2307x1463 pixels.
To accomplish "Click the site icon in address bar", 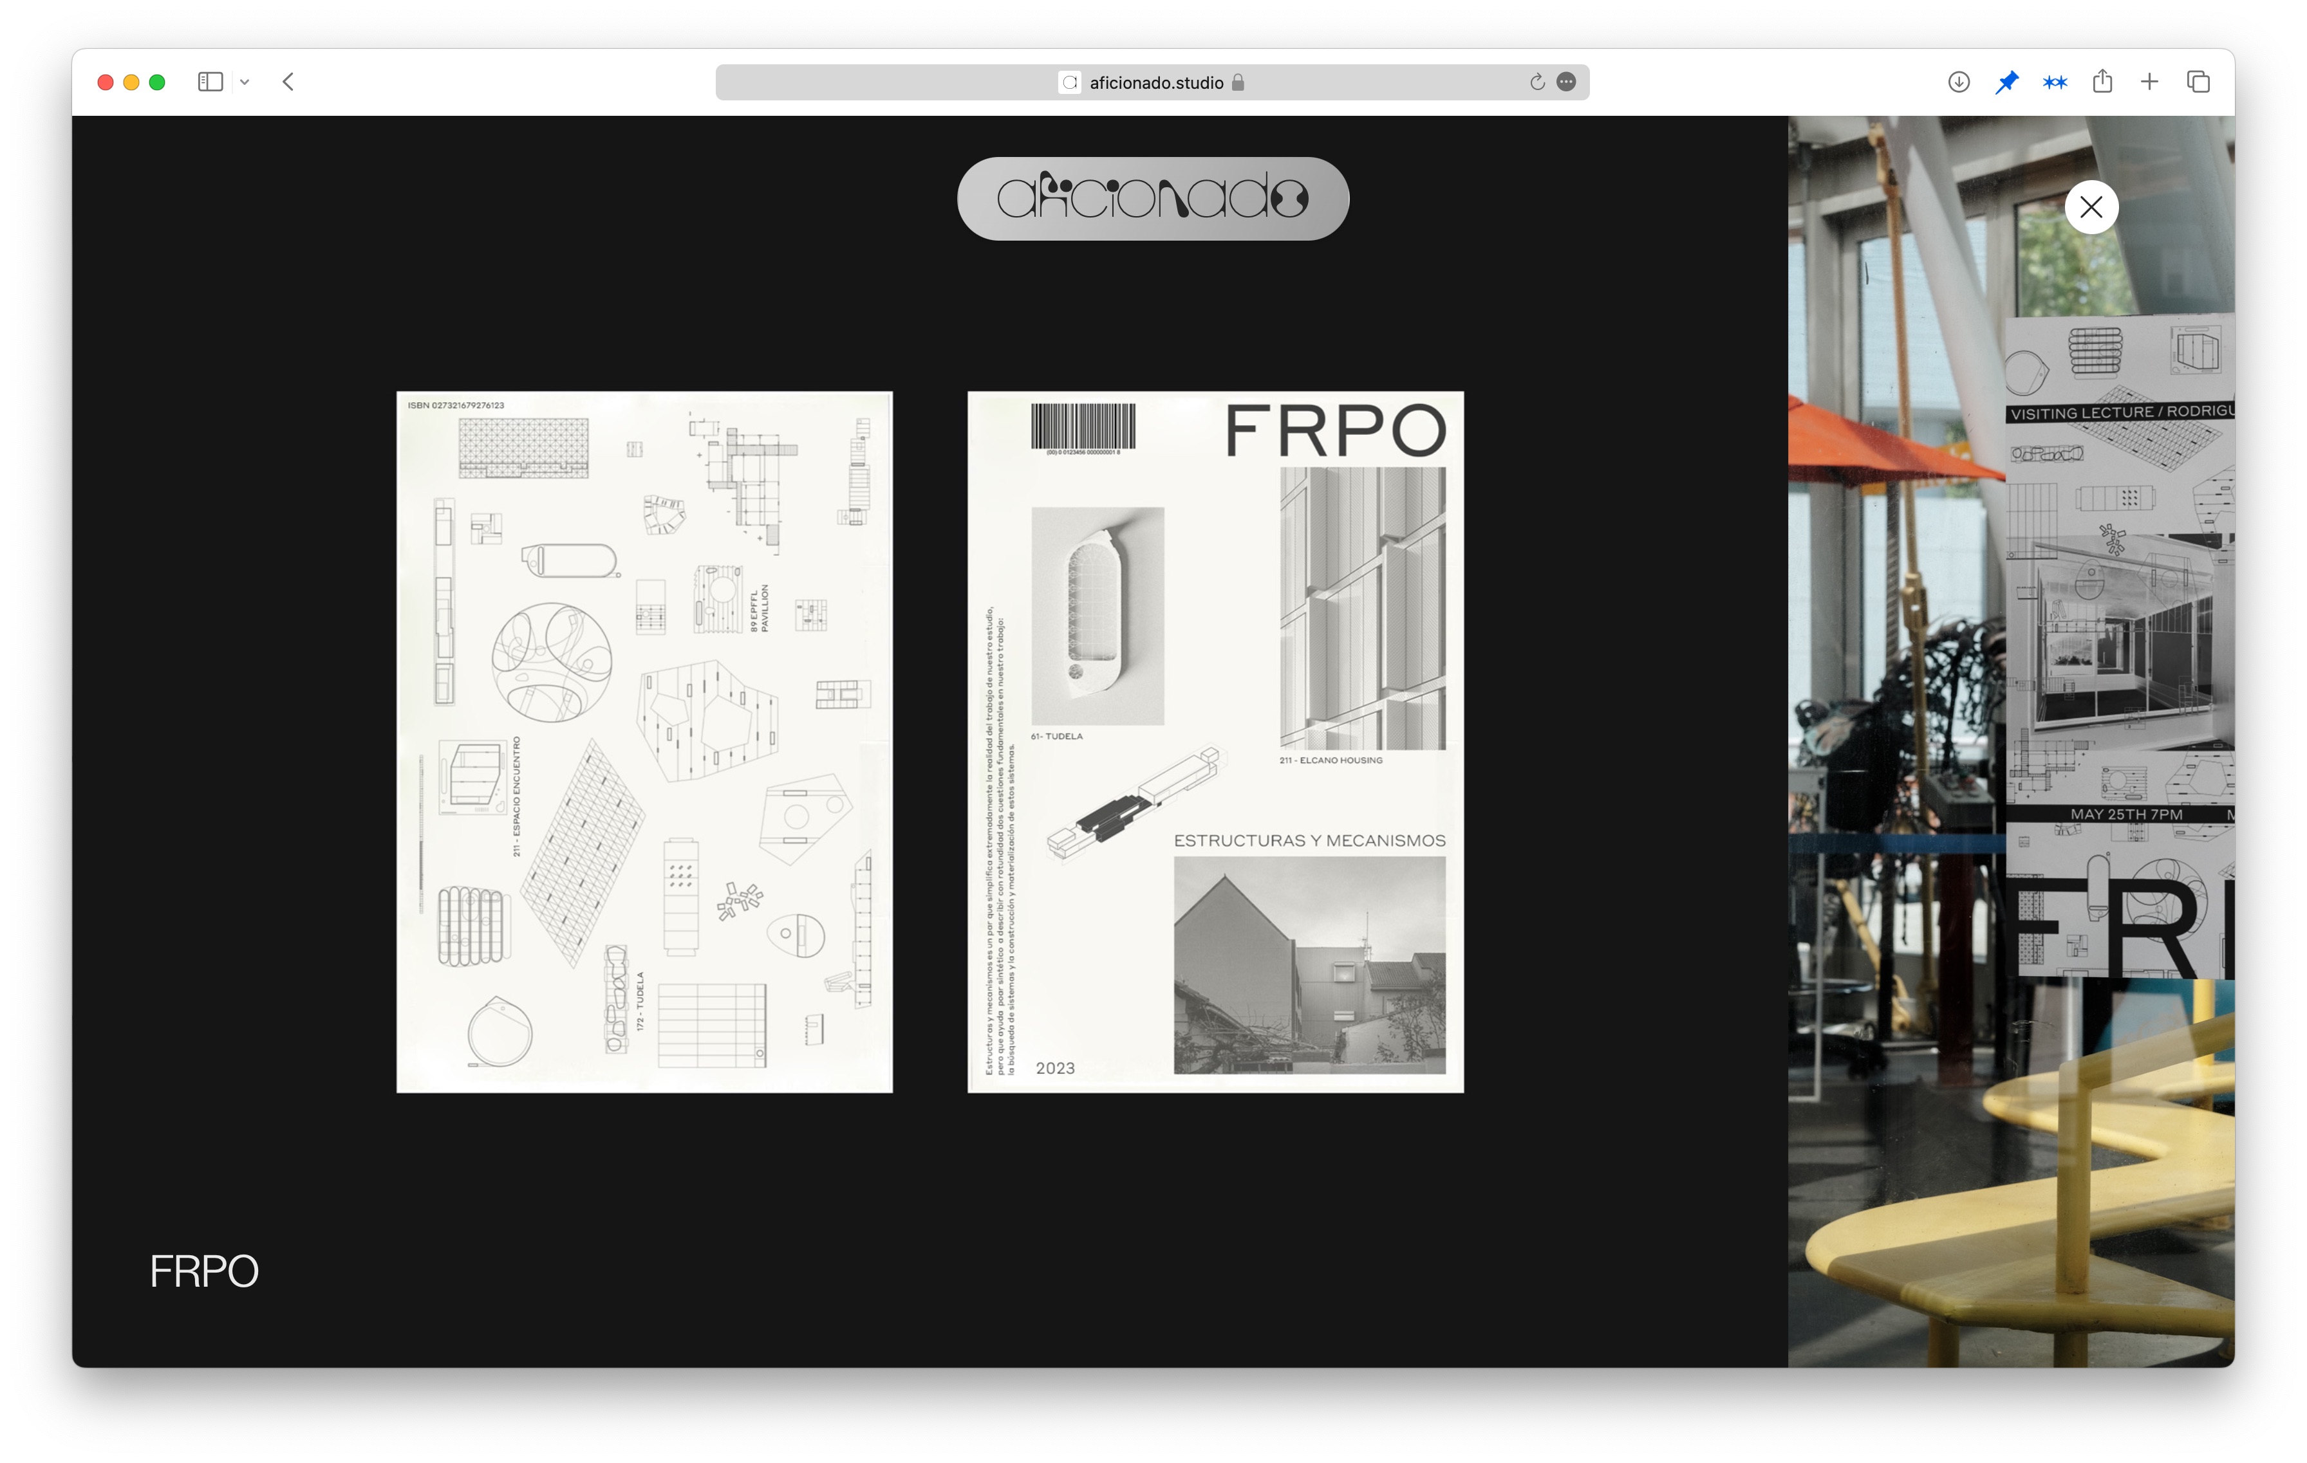I will pos(1069,82).
